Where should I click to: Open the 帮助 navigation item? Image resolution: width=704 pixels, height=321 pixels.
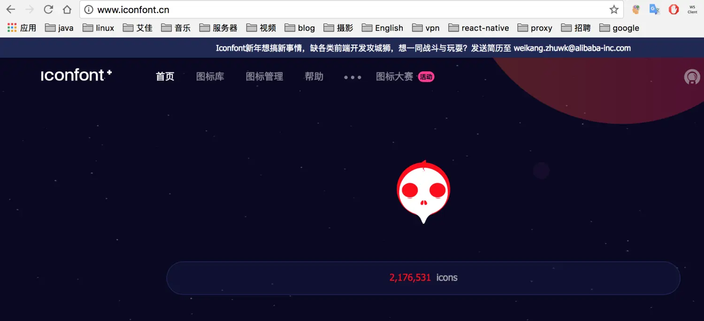point(314,76)
